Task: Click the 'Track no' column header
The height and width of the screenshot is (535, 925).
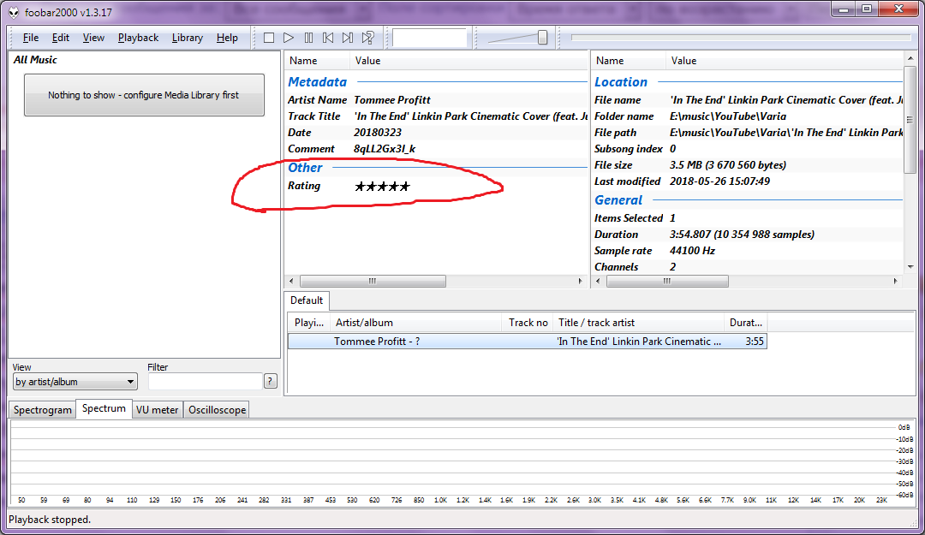Action: click(528, 323)
